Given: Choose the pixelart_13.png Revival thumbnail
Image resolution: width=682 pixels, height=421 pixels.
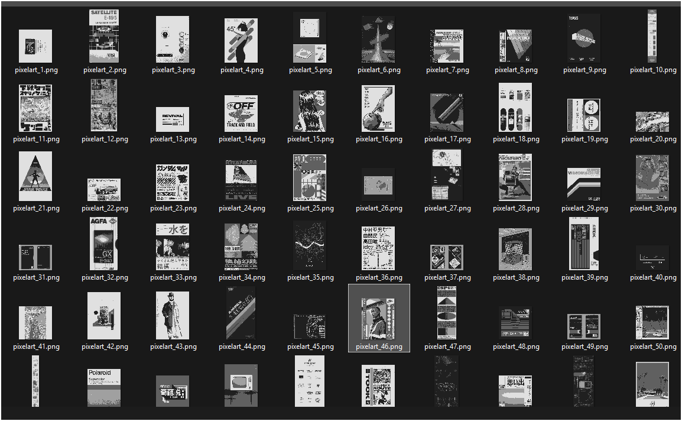Looking at the screenshot, I should point(173,119).
